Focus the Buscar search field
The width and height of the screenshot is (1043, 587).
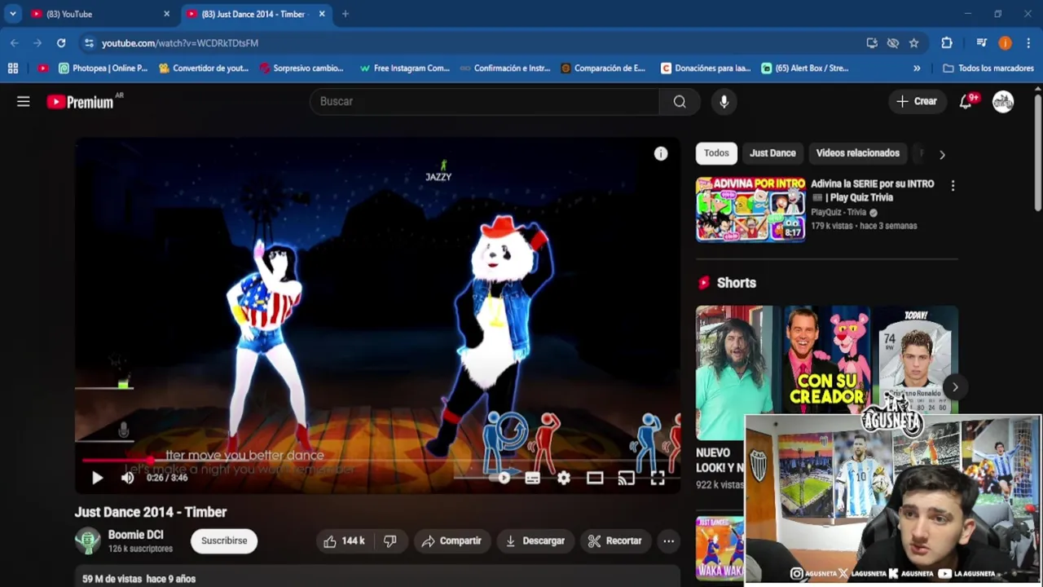pyautogui.click(x=485, y=101)
